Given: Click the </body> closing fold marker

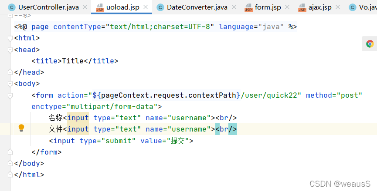Looking at the screenshot, I should [x=10, y=163].
